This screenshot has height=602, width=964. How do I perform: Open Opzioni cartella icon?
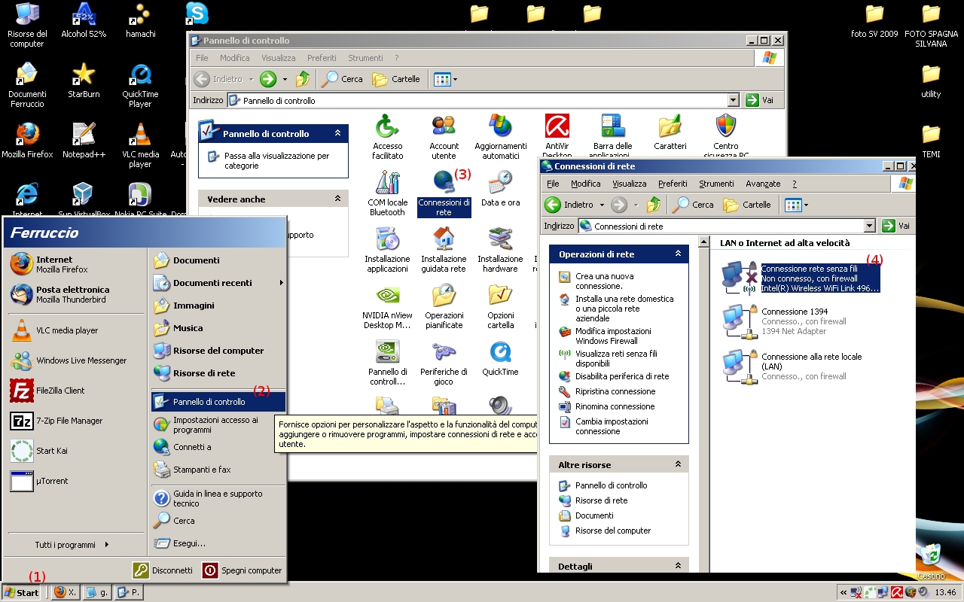click(x=500, y=306)
